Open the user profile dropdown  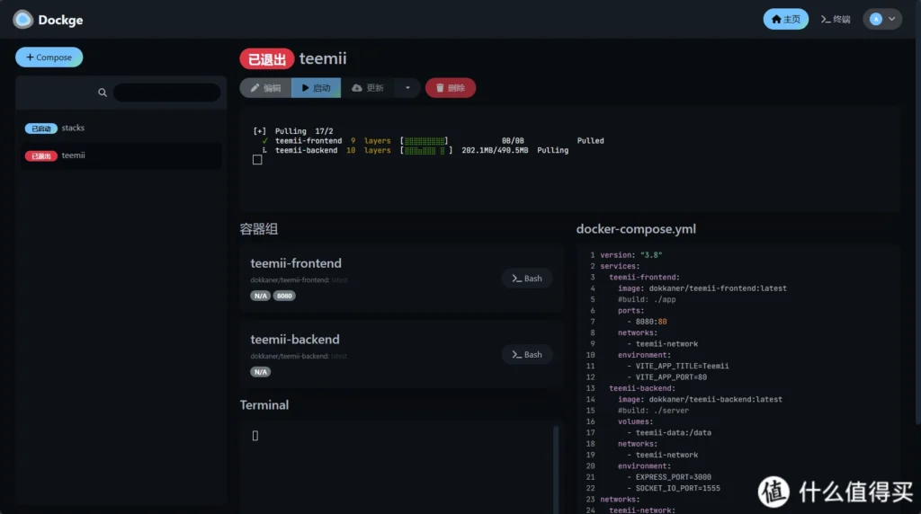pyautogui.click(x=881, y=19)
